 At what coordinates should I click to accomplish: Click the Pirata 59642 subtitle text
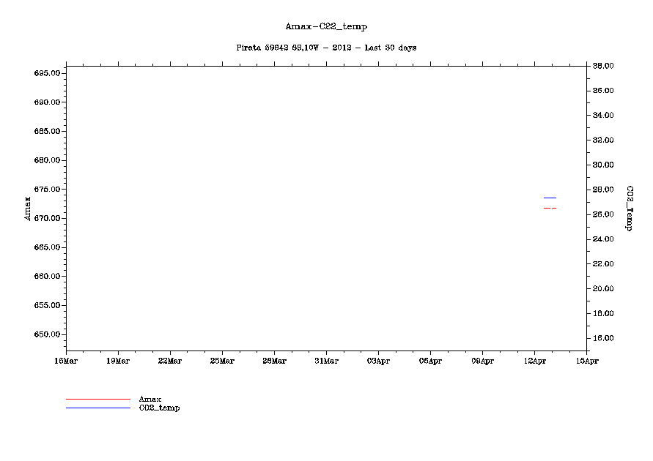(326, 48)
